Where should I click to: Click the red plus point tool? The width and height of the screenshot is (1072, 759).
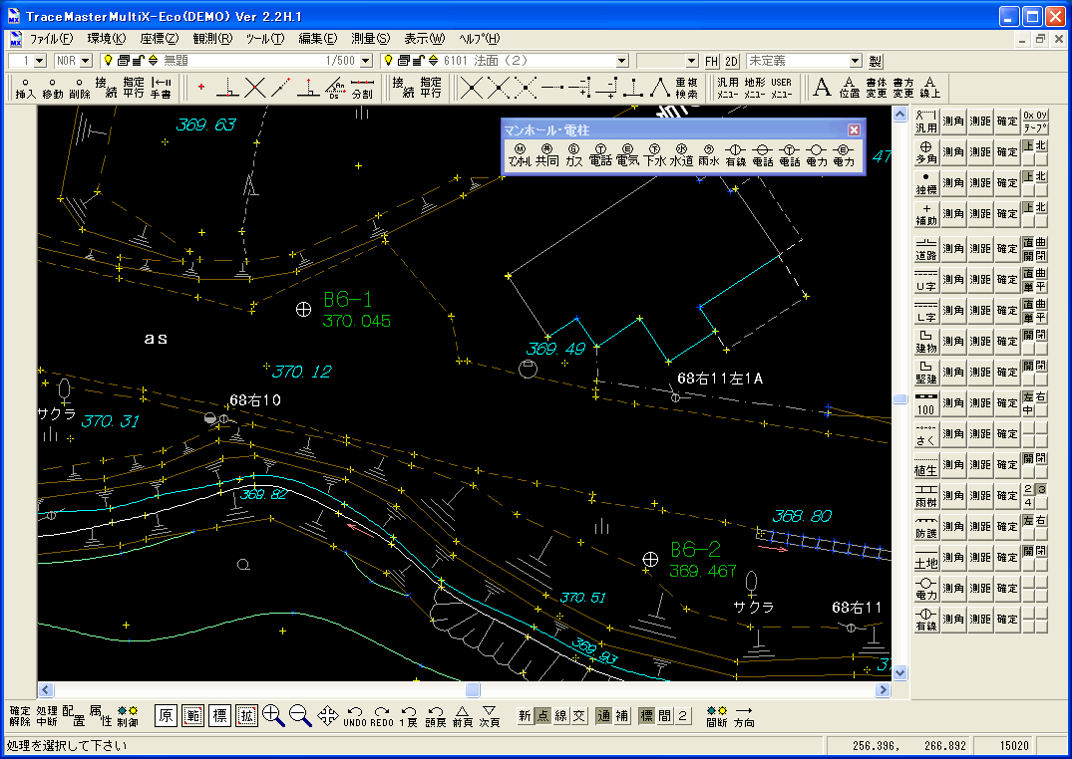[201, 88]
